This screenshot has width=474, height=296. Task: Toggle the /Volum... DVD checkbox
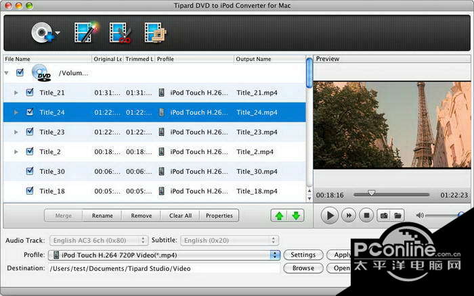tap(20, 72)
